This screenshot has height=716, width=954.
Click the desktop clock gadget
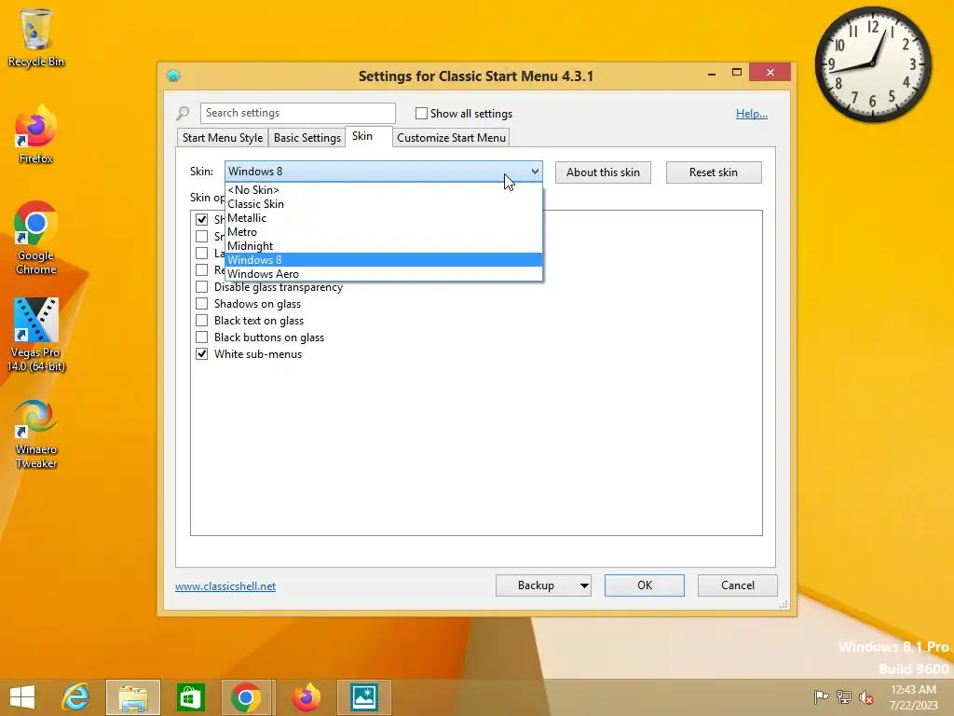coord(872,64)
